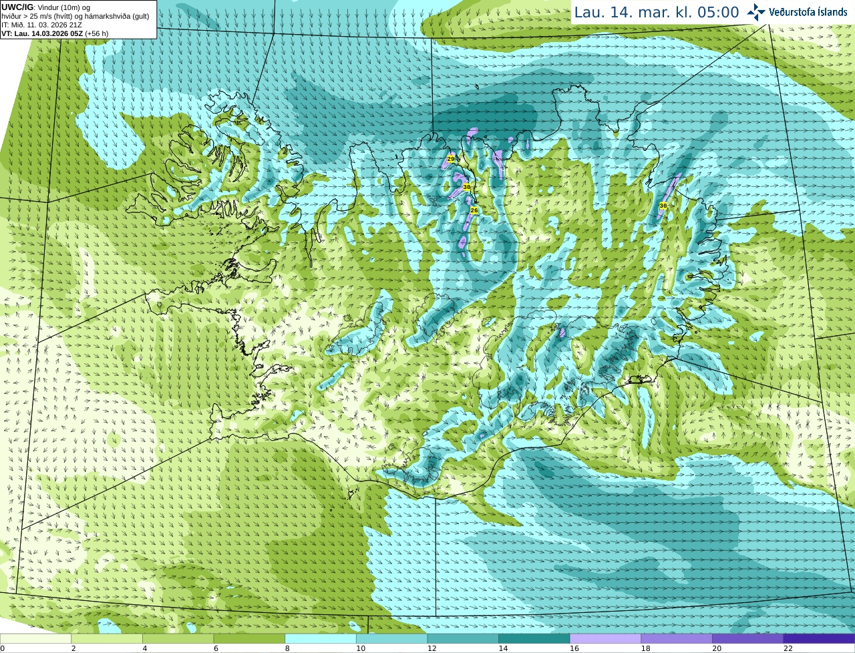Pick the 16–18 m/s light lavender legend swatch
This screenshot has width=855, height=653.
click(x=606, y=639)
